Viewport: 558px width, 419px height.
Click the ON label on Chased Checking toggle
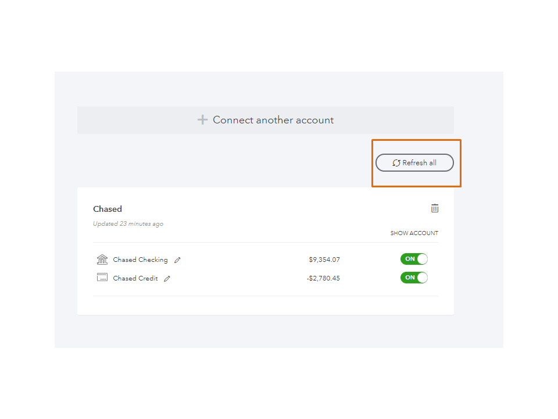410,259
